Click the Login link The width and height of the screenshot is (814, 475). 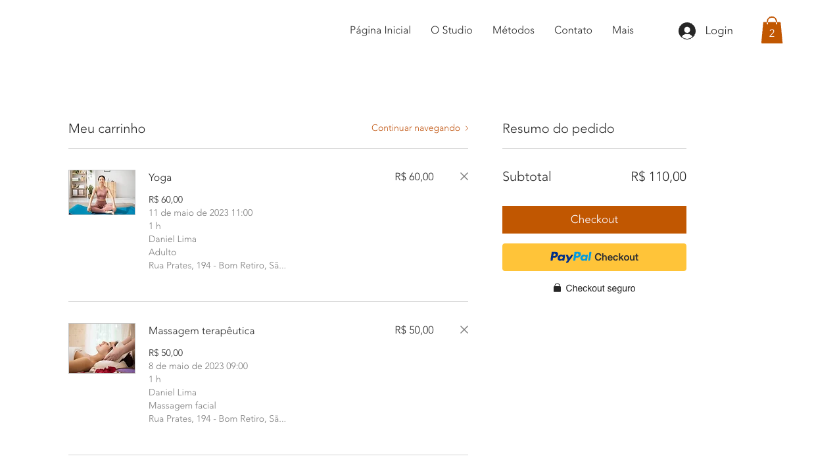click(719, 31)
